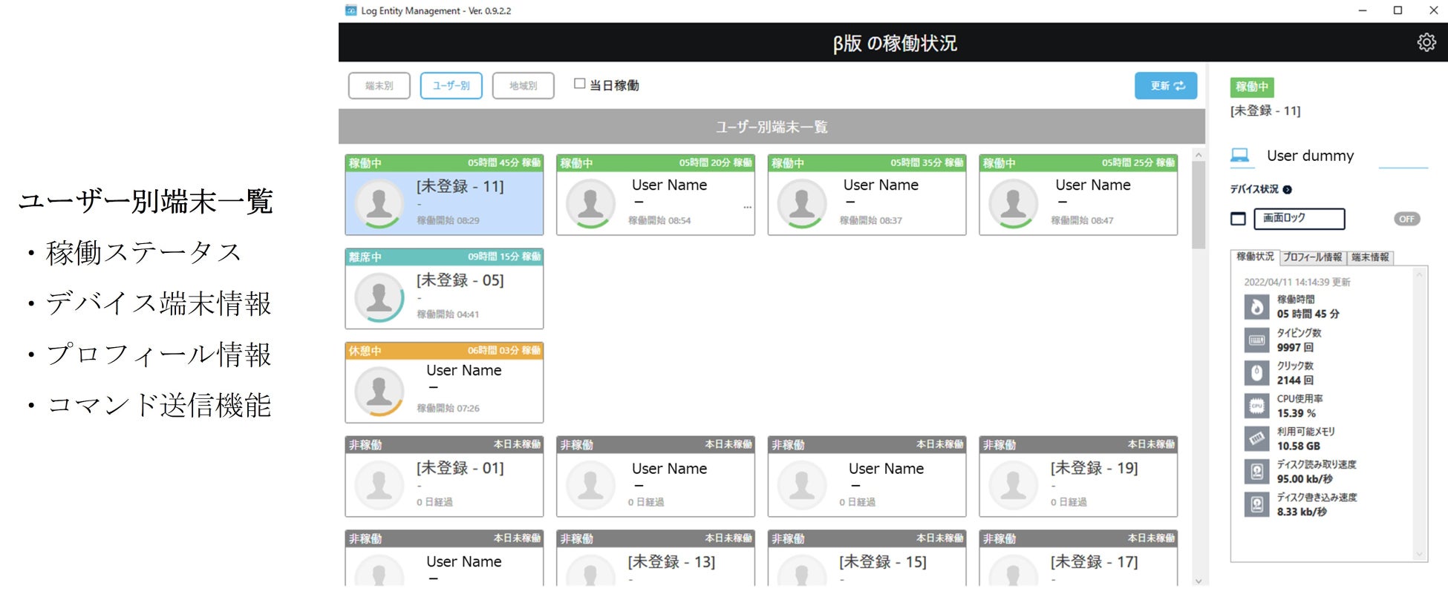Open the 端末情報 tab
1448x597 pixels.
(1370, 257)
